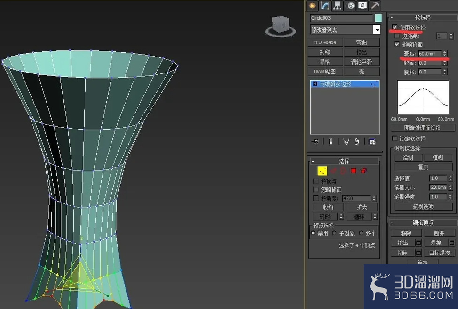
Task: Click the 衰减 60.0mm value field
Action: (430, 54)
